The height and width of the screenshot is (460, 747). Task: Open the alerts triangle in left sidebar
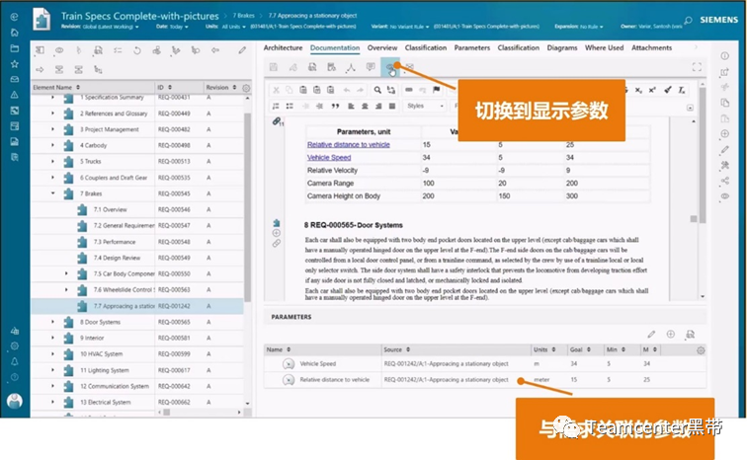tap(14, 95)
